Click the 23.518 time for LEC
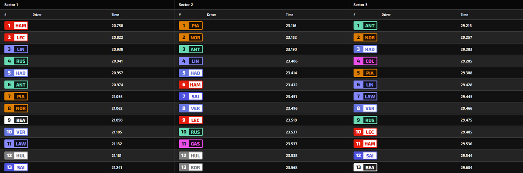 (291, 120)
